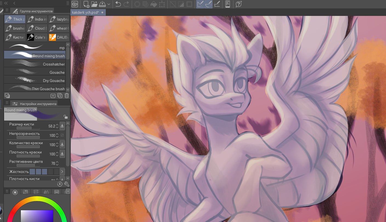The image size is (386, 222).
Task: Duplicate the selected sub tool
Action: (x=60, y=96)
